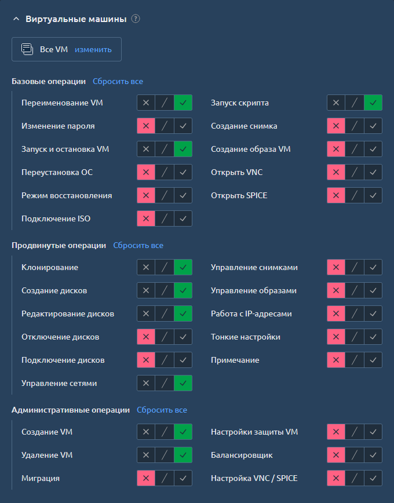The image size is (394, 503).
Task: Allow Балансировщик with the checkmark
Action: tap(373, 455)
